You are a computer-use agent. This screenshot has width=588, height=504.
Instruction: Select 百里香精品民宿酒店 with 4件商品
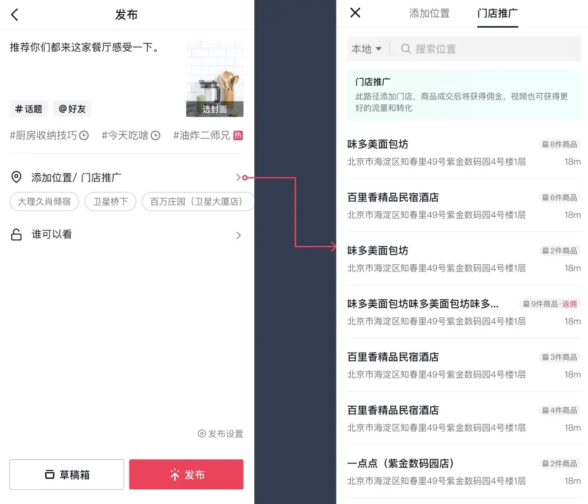coord(464,419)
